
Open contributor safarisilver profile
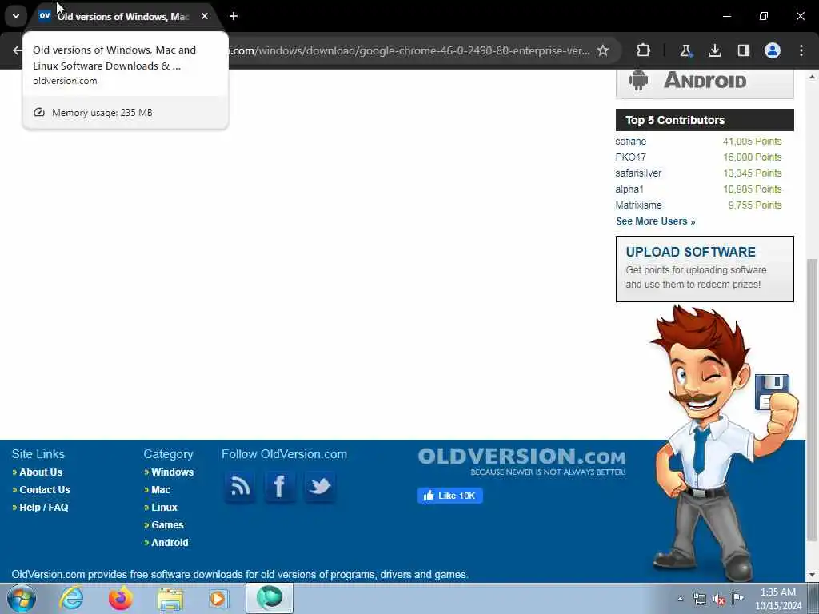[x=638, y=173]
